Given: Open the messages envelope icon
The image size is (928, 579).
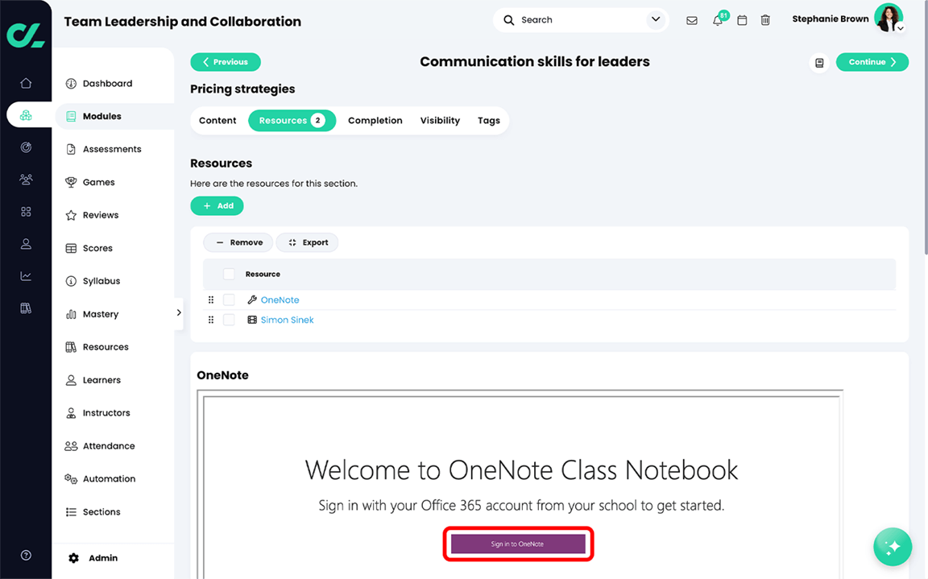Looking at the screenshot, I should pos(691,20).
